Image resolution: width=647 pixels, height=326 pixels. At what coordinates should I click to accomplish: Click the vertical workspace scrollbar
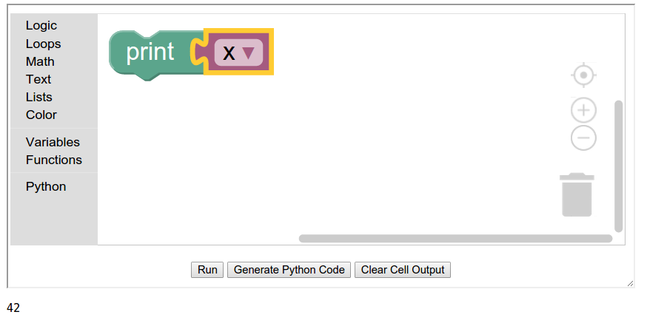(x=619, y=166)
